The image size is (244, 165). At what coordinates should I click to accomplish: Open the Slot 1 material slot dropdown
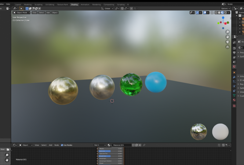[100, 145]
